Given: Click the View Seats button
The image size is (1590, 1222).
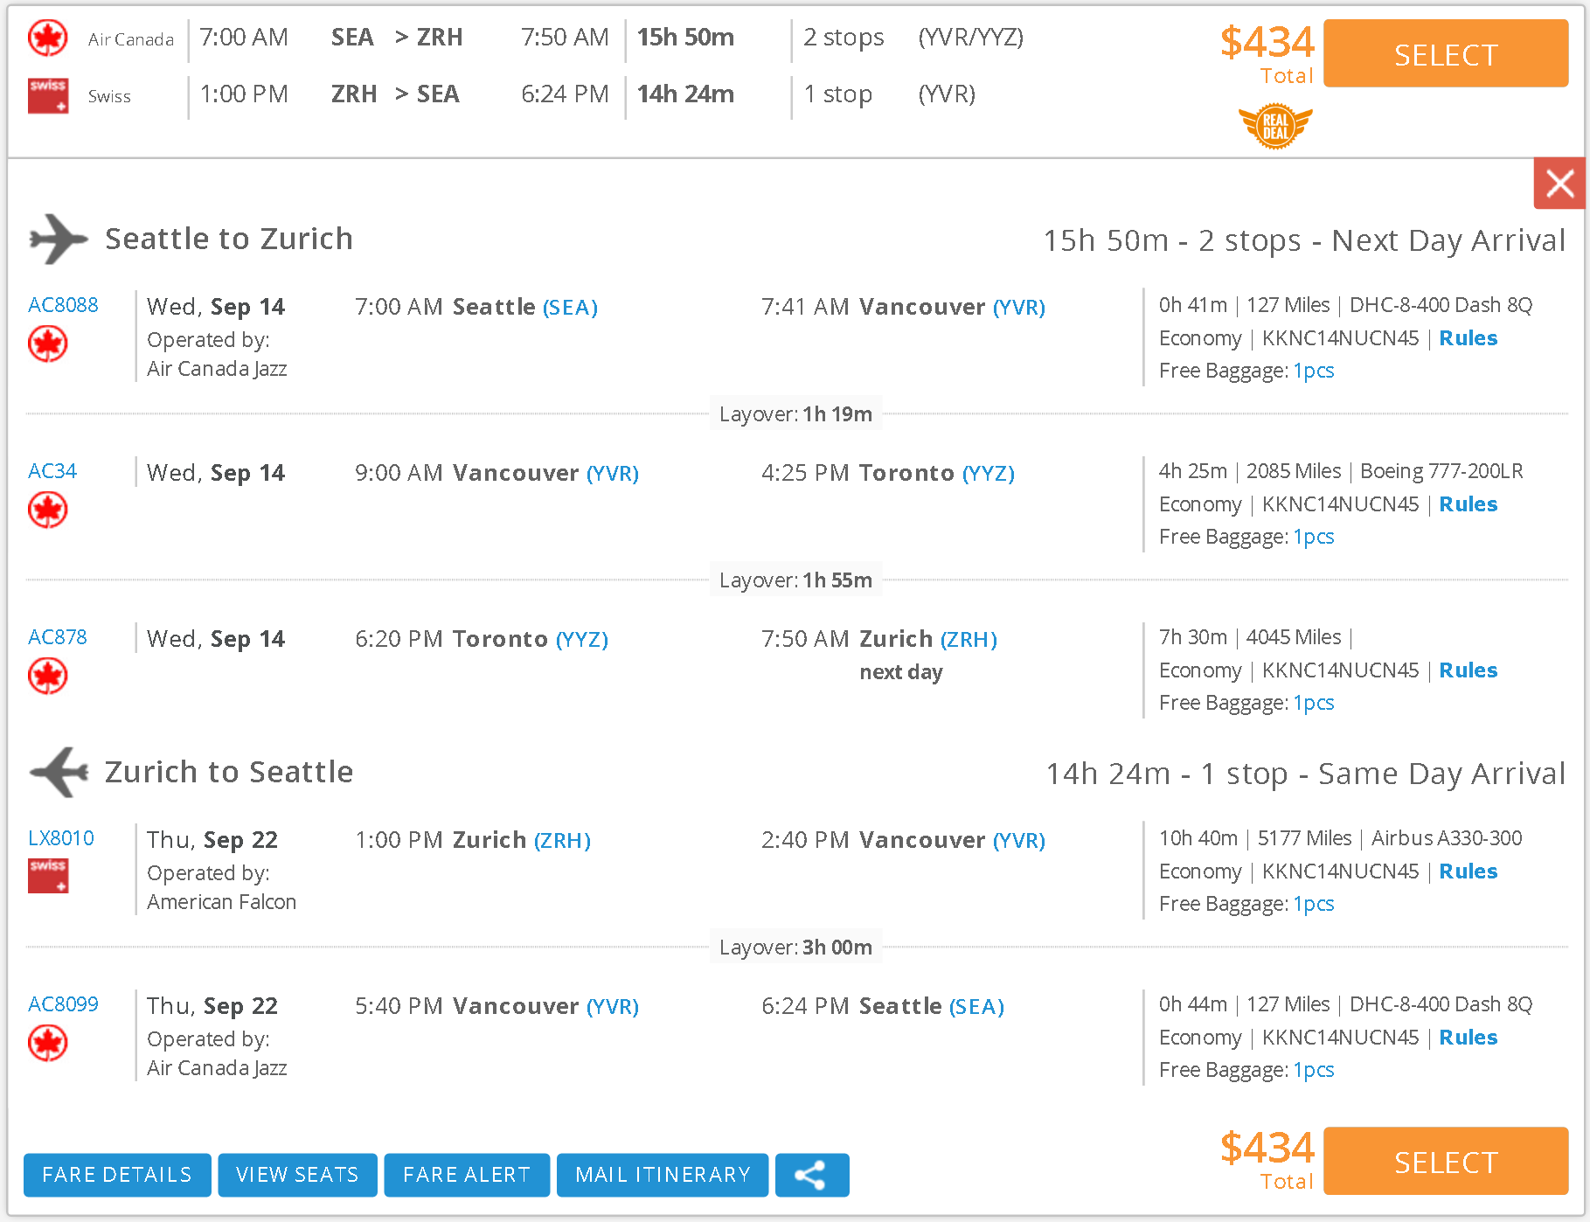Looking at the screenshot, I should coord(297,1174).
